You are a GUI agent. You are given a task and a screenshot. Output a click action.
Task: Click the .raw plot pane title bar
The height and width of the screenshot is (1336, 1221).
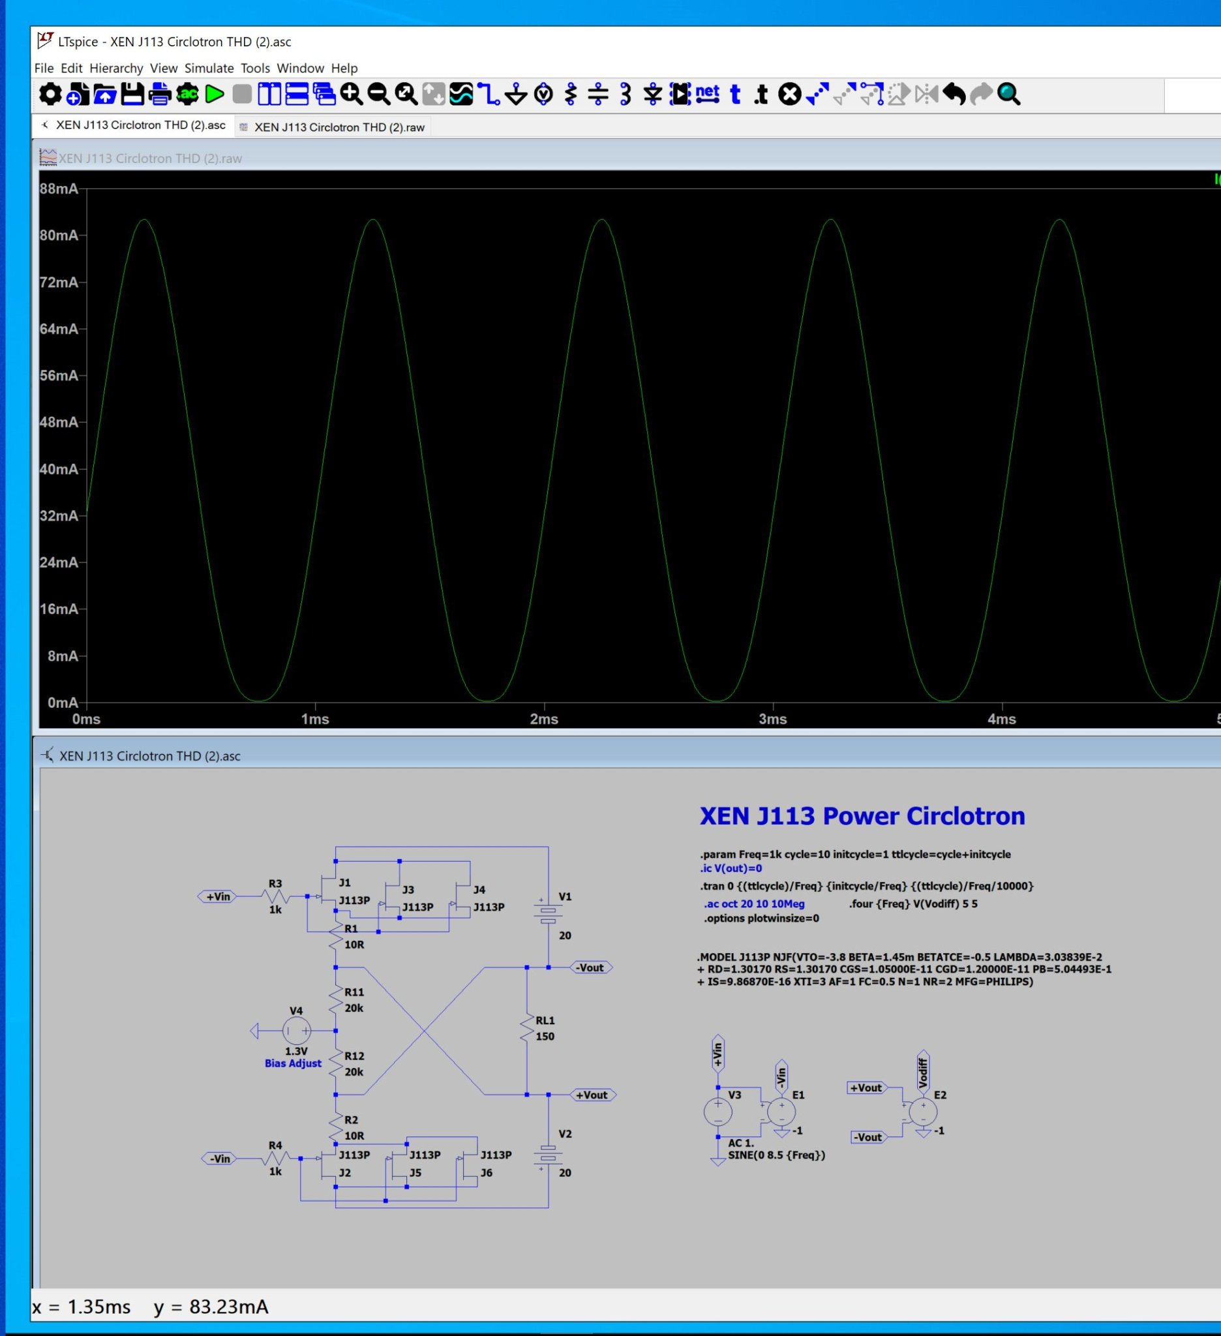click(x=627, y=158)
